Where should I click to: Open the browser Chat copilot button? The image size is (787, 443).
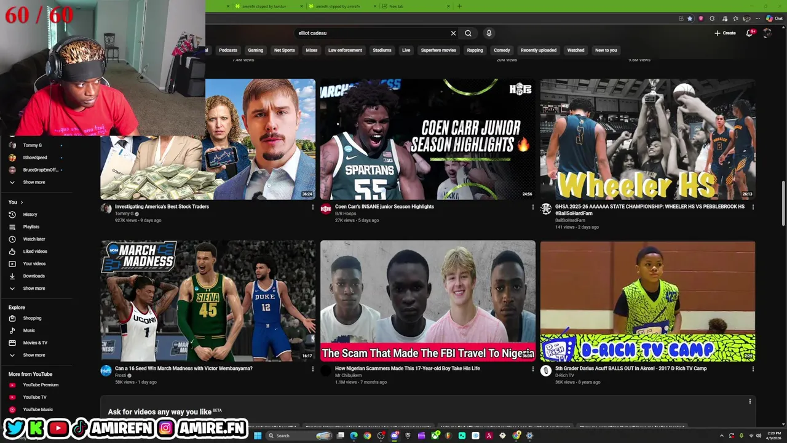point(775,18)
